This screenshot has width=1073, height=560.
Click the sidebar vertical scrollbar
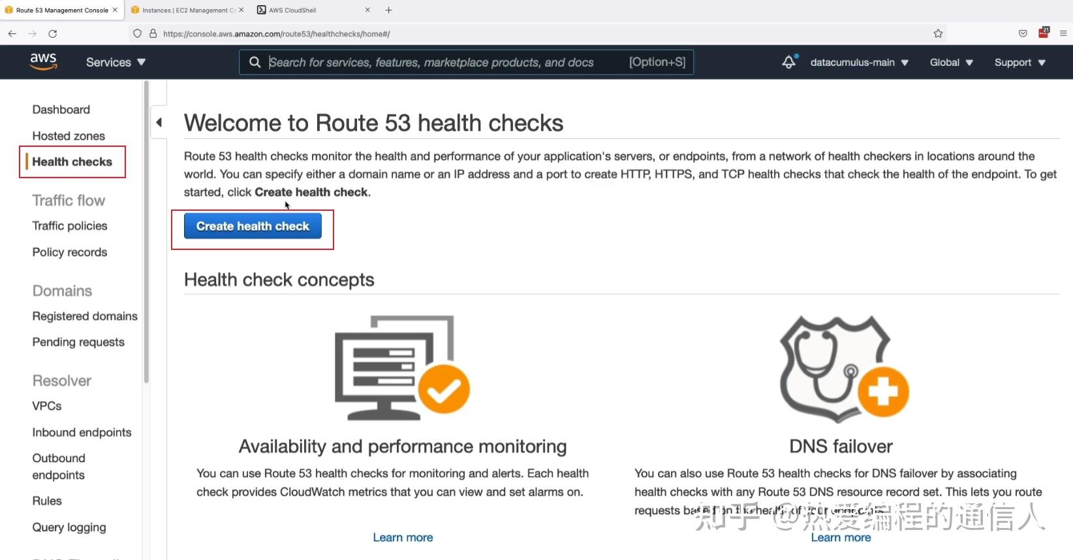click(x=146, y=232)
